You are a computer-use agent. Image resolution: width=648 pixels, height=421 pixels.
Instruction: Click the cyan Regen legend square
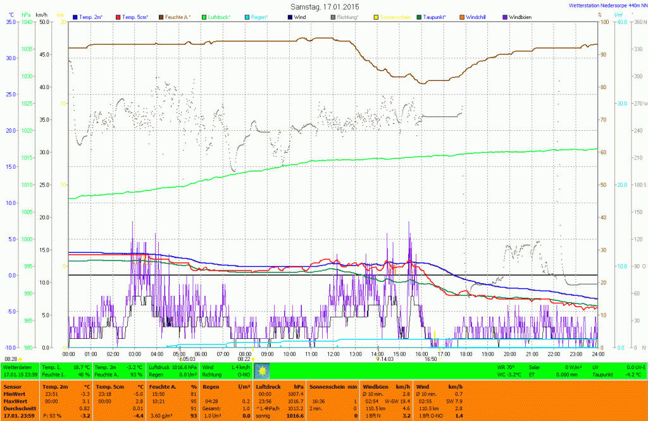tap(246, 16)
